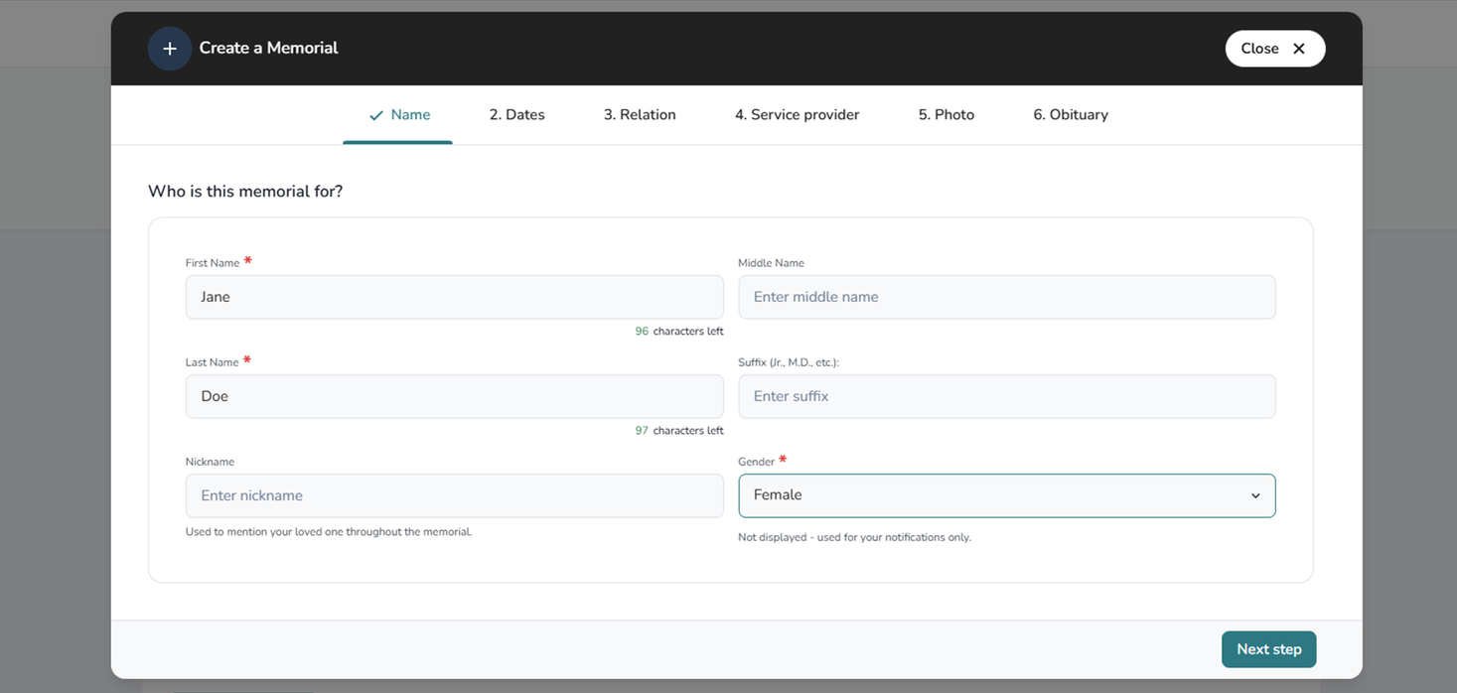Screen dimensions: 1457x693
Task: Go to the 3. Relation tab
Action: (640, 115)
